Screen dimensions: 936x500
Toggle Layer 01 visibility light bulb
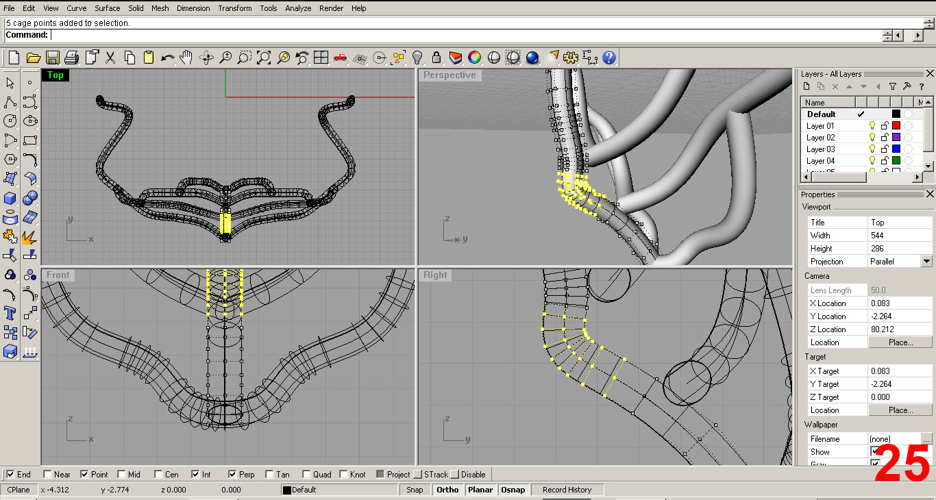(x=872, y=125)
